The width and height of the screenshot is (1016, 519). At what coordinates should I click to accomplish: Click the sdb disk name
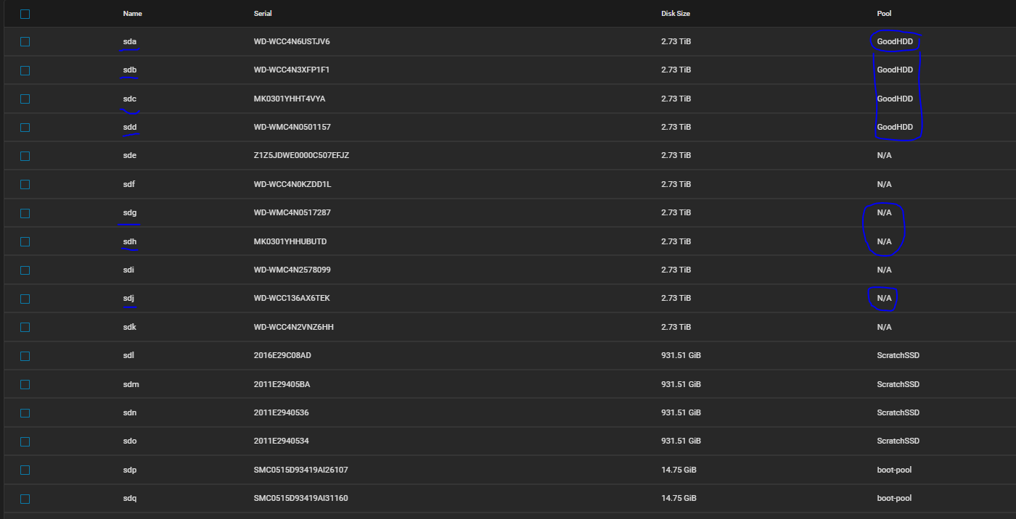[x=131, y=70]
